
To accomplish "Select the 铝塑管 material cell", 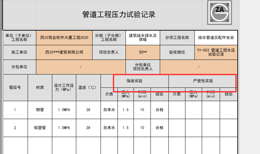I will (40, 128).
